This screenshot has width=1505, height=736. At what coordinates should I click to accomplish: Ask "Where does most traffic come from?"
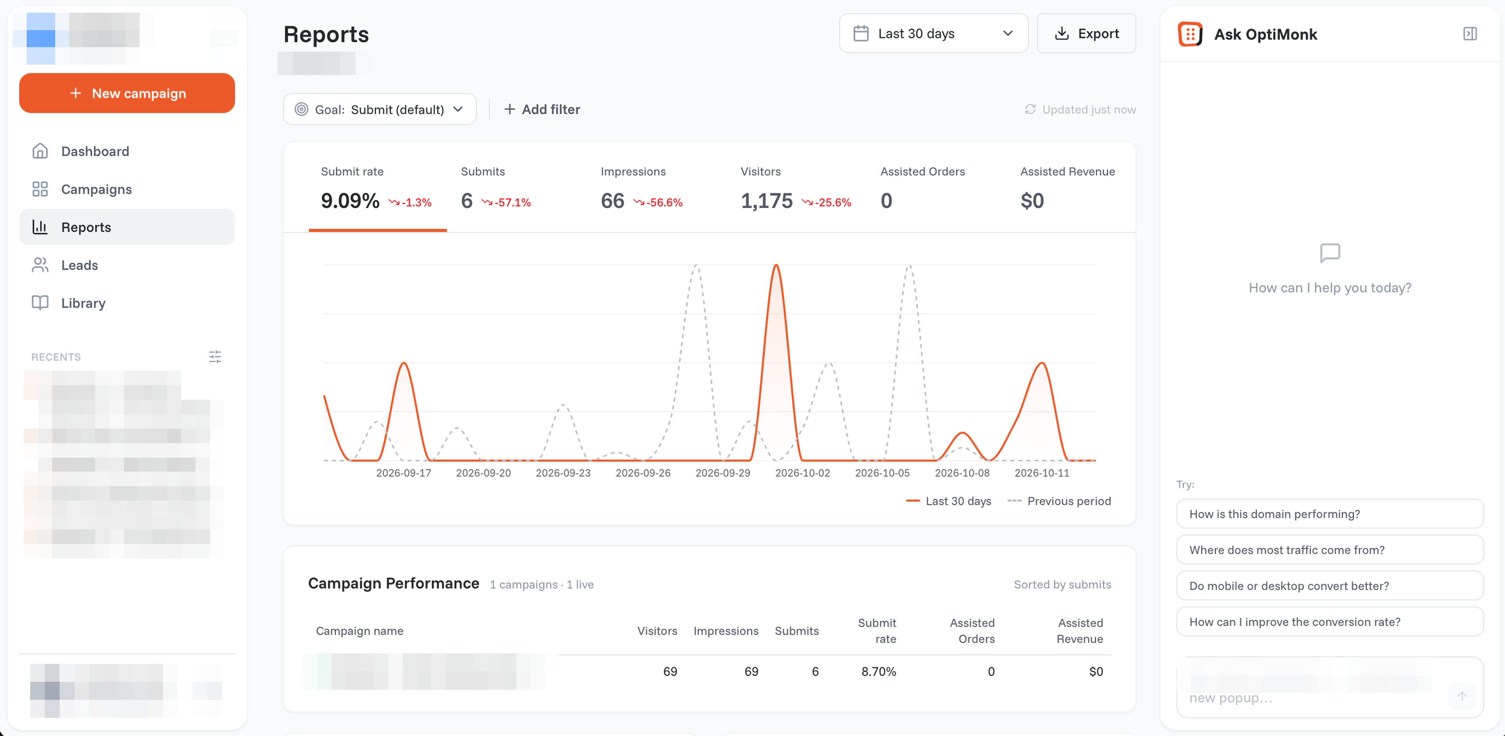click(1330, 550)
